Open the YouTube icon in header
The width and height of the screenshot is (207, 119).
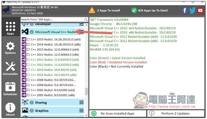click(x=200, y=10)
